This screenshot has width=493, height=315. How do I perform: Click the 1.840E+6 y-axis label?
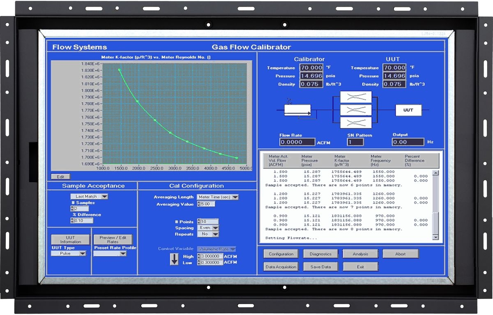click(x=90, y=64)
